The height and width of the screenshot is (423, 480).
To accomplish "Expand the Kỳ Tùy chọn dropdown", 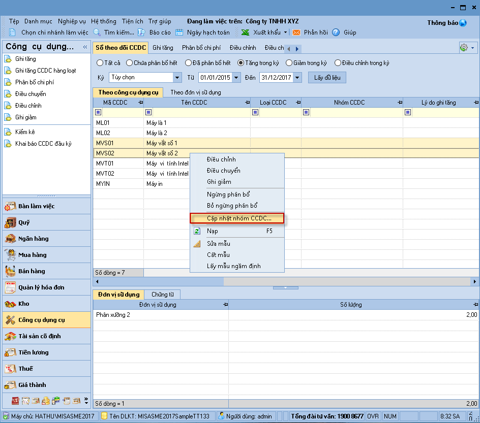I will coord(177,78).
